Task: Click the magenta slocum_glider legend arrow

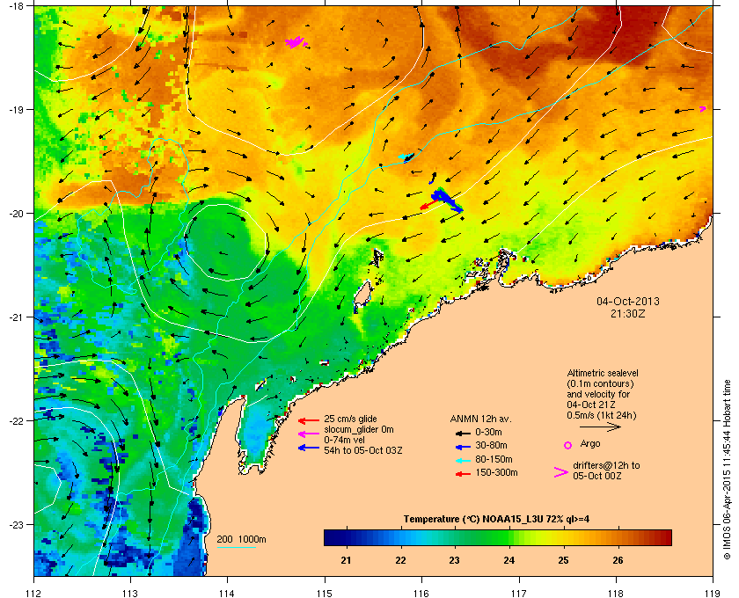Action: (x=309, y=434)
